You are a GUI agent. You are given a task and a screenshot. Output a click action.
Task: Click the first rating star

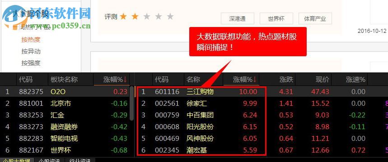[x=123, y=17]
